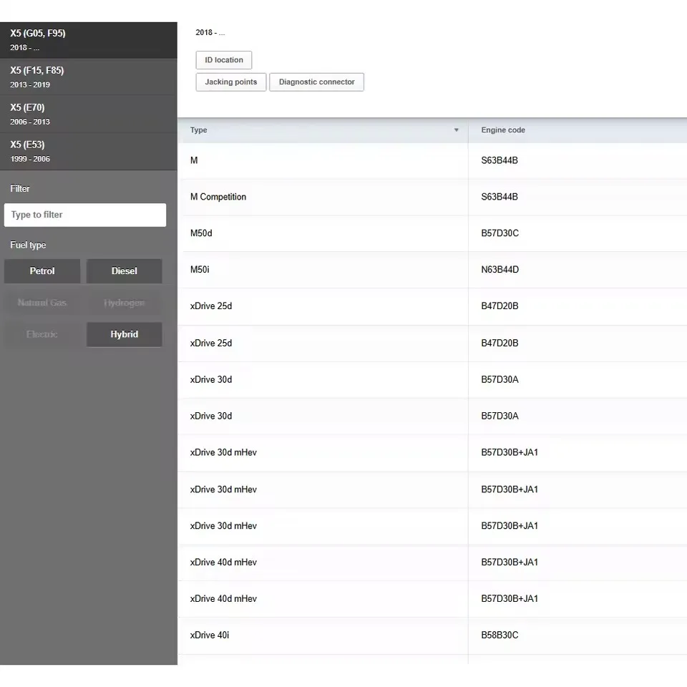
Task: Click engine code B57D30C
Action: pos(500,233)
